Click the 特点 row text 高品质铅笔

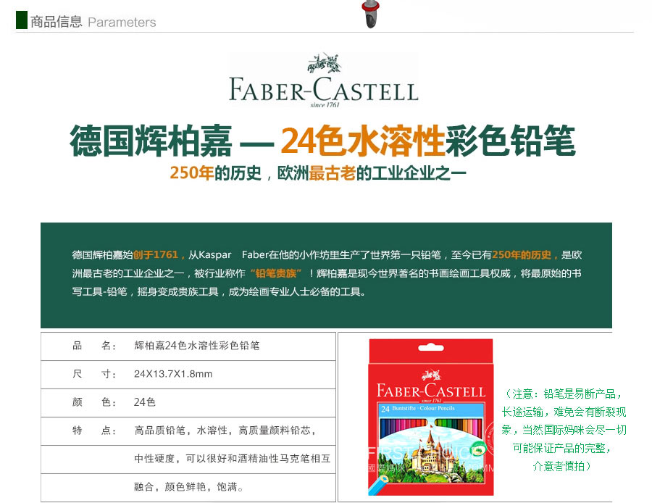(159, 431)
